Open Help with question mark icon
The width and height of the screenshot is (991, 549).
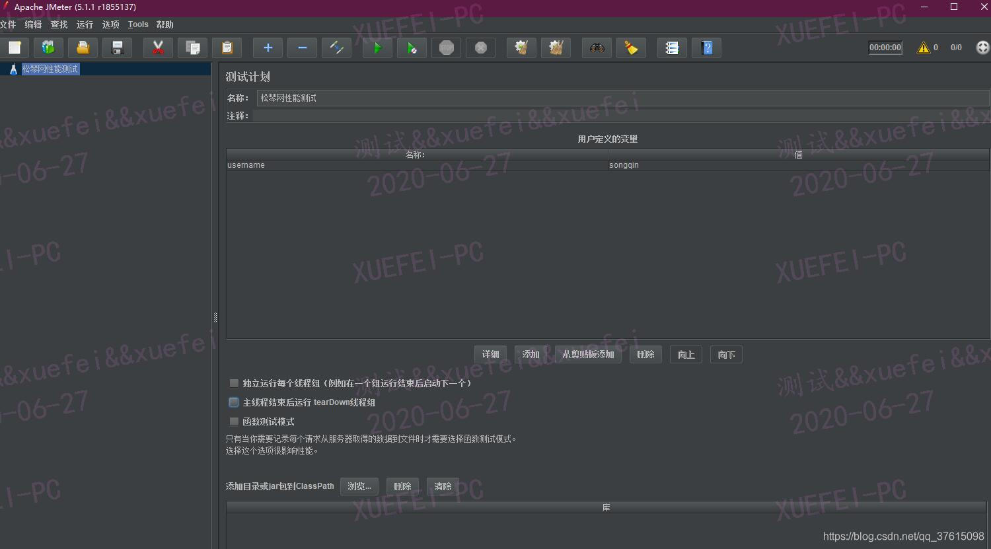tap(706, 48)
